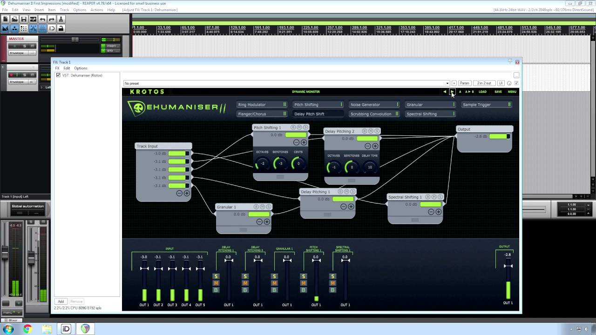Open Project Settings wrench icon
Viewport: 596px width, 335px height.
click(33, 19)
